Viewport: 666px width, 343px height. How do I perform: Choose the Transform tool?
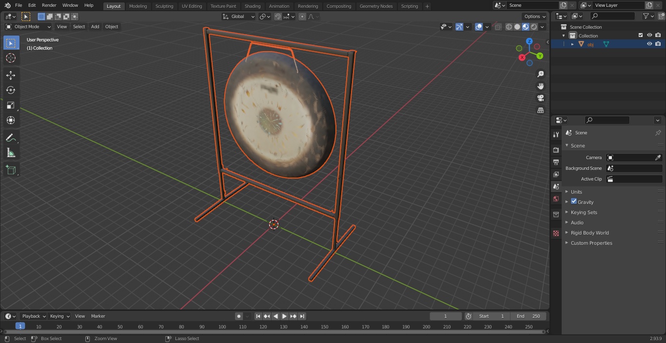[x=11, y=120]
